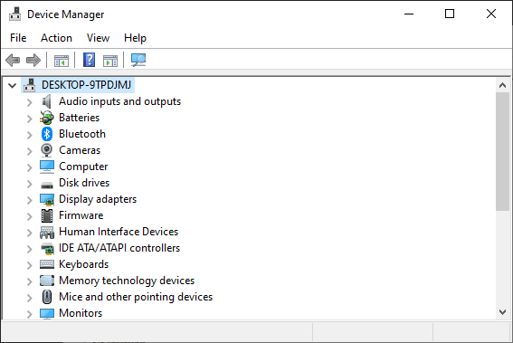This screenshot has width=513, height=343.
Task: Open the Action menu
Action: (56, 38)
